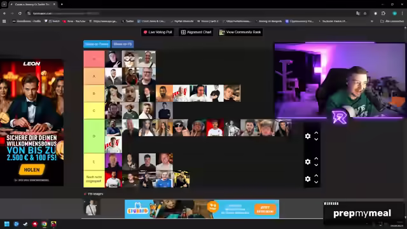Select the cowboy-hat man in C tier

(130, 111)
